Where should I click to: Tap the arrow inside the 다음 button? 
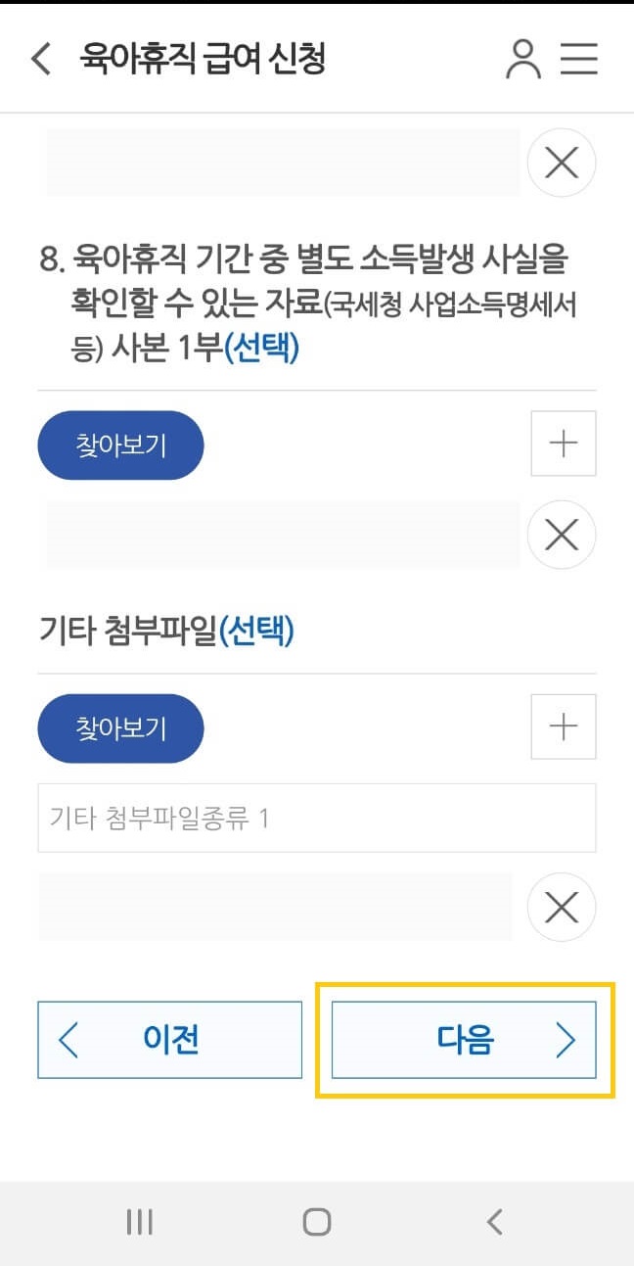coord(566,1040)
